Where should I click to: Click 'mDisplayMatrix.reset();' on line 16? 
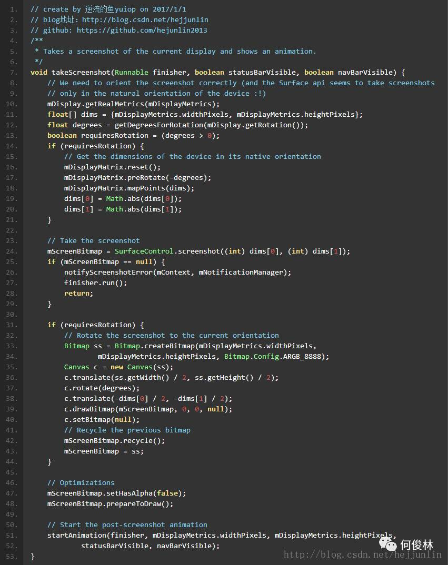pyautogui.click(x=112, y=167)
